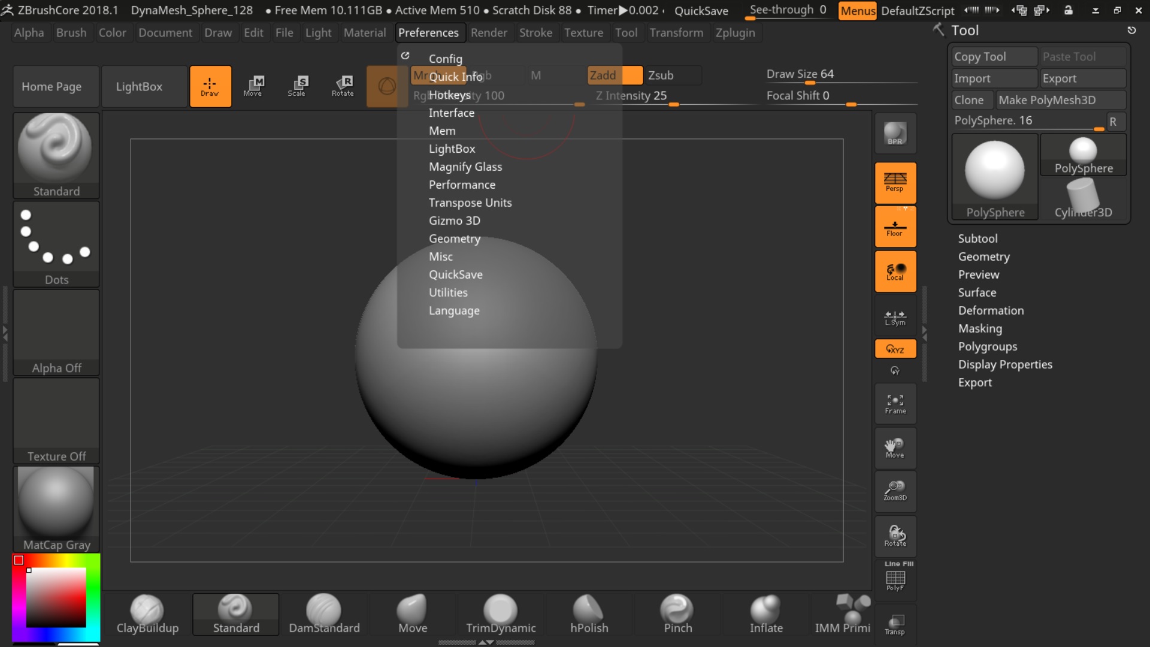Toggle Local rotation mode
The image size is (1150, 647).
(x=895, y=271)
